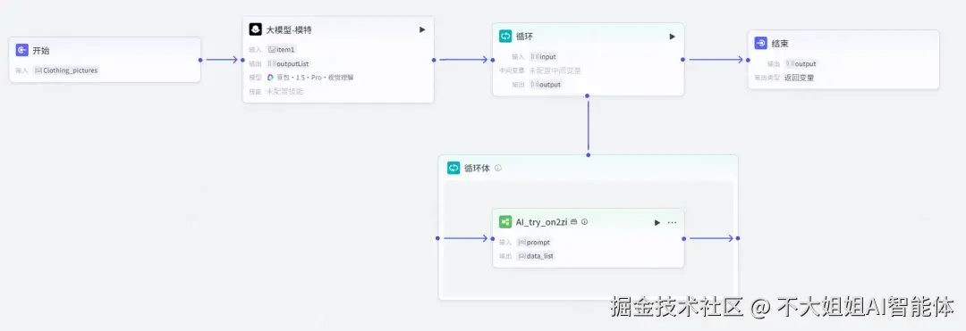Click the Doubao logo beside model name
Screen dimensions: 966x331
click(270, 78)
